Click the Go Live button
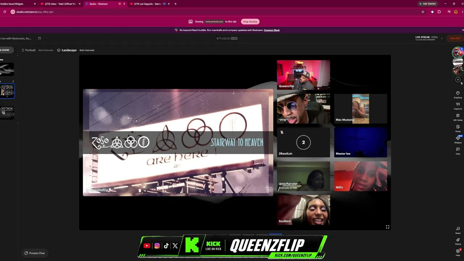This screenshot has width=464, height=261. [x=455, y=38]
